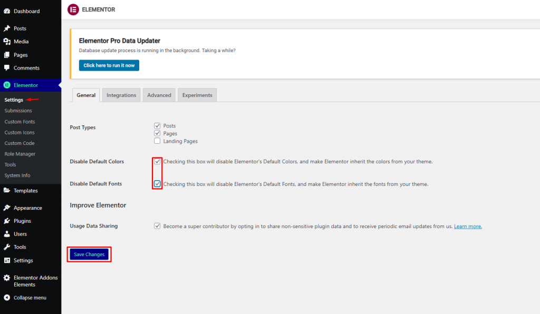Enable the Landing Pages post type checkbox
Screen dimensions: 540x314
coord(157,141)
